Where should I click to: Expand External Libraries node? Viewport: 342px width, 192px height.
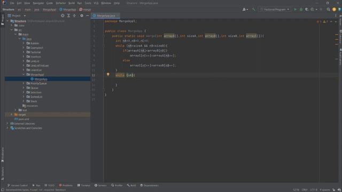[x=7, y=123]
